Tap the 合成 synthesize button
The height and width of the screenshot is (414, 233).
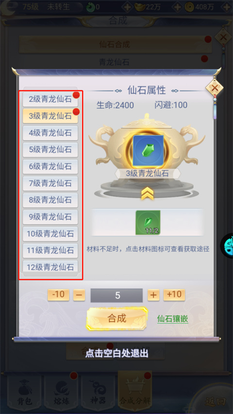[116, 318]
